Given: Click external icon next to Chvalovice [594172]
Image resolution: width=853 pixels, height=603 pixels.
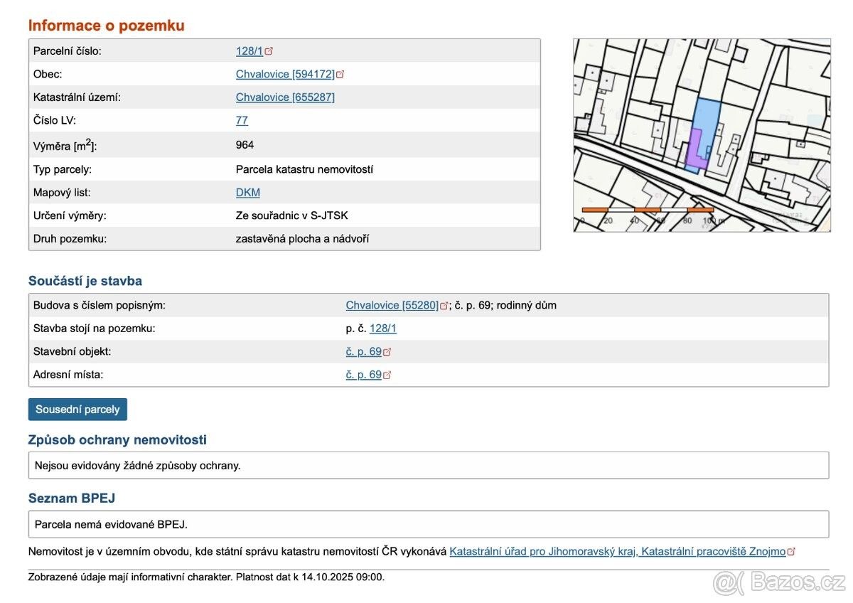Looking at the screenshot, I should 340,75.
